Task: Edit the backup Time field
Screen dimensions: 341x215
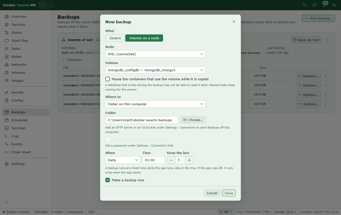Action: pyautogui.click(x=154, y=160)
